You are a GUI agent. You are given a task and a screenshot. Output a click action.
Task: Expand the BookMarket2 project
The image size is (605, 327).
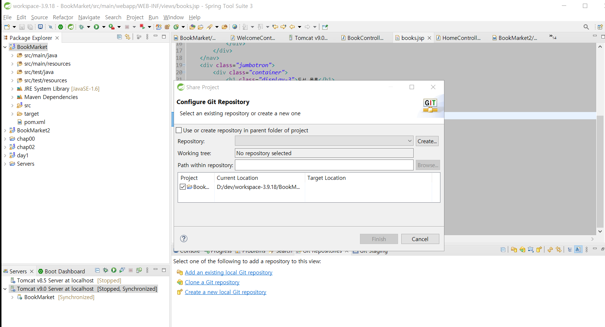(x=5, y=131)
